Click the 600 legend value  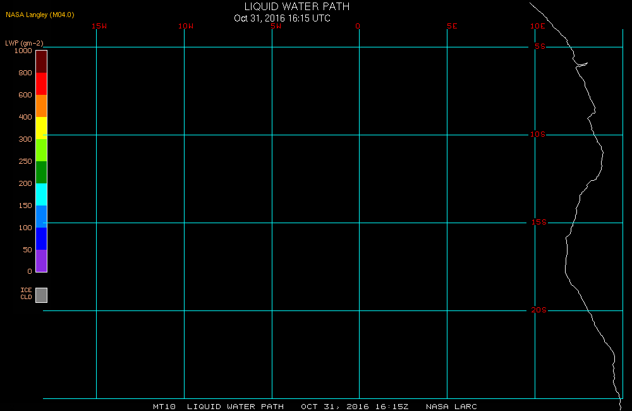click(25, 95)
